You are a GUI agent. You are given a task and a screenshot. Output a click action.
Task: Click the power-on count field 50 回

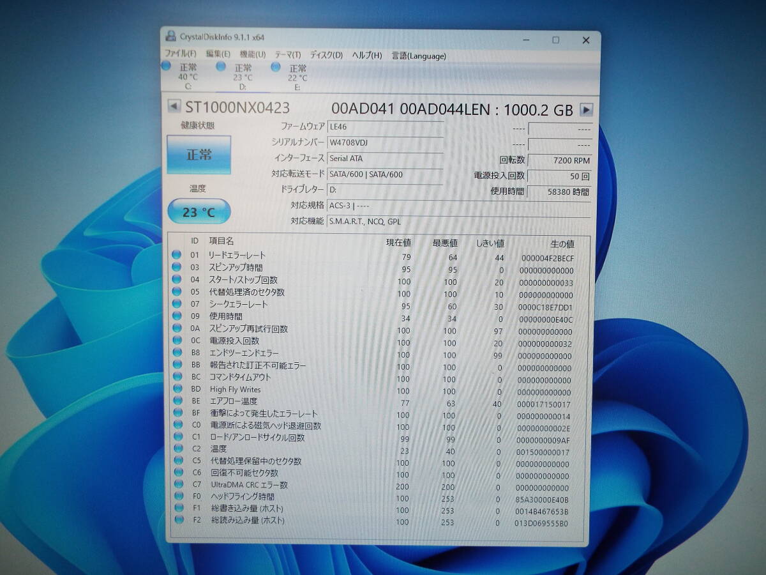point(560,176)
